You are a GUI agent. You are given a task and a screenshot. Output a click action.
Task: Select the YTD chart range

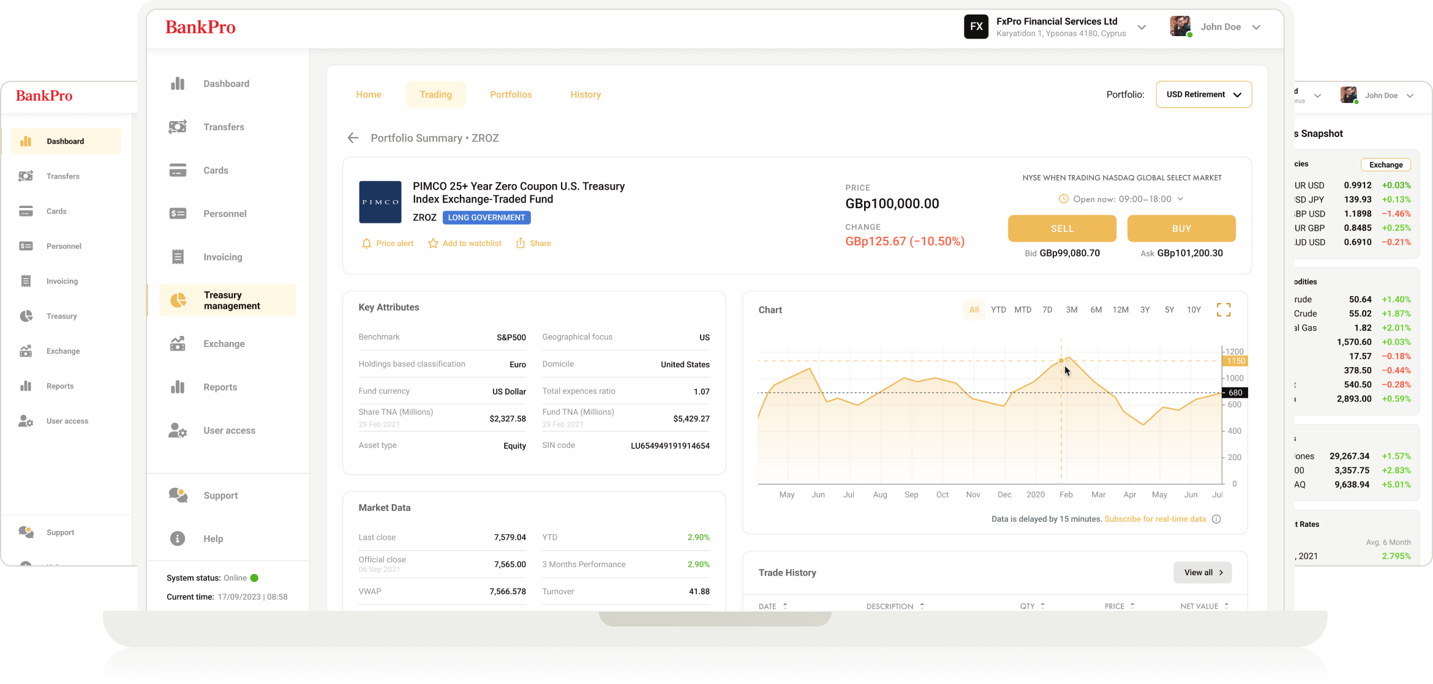pos(998,310)
